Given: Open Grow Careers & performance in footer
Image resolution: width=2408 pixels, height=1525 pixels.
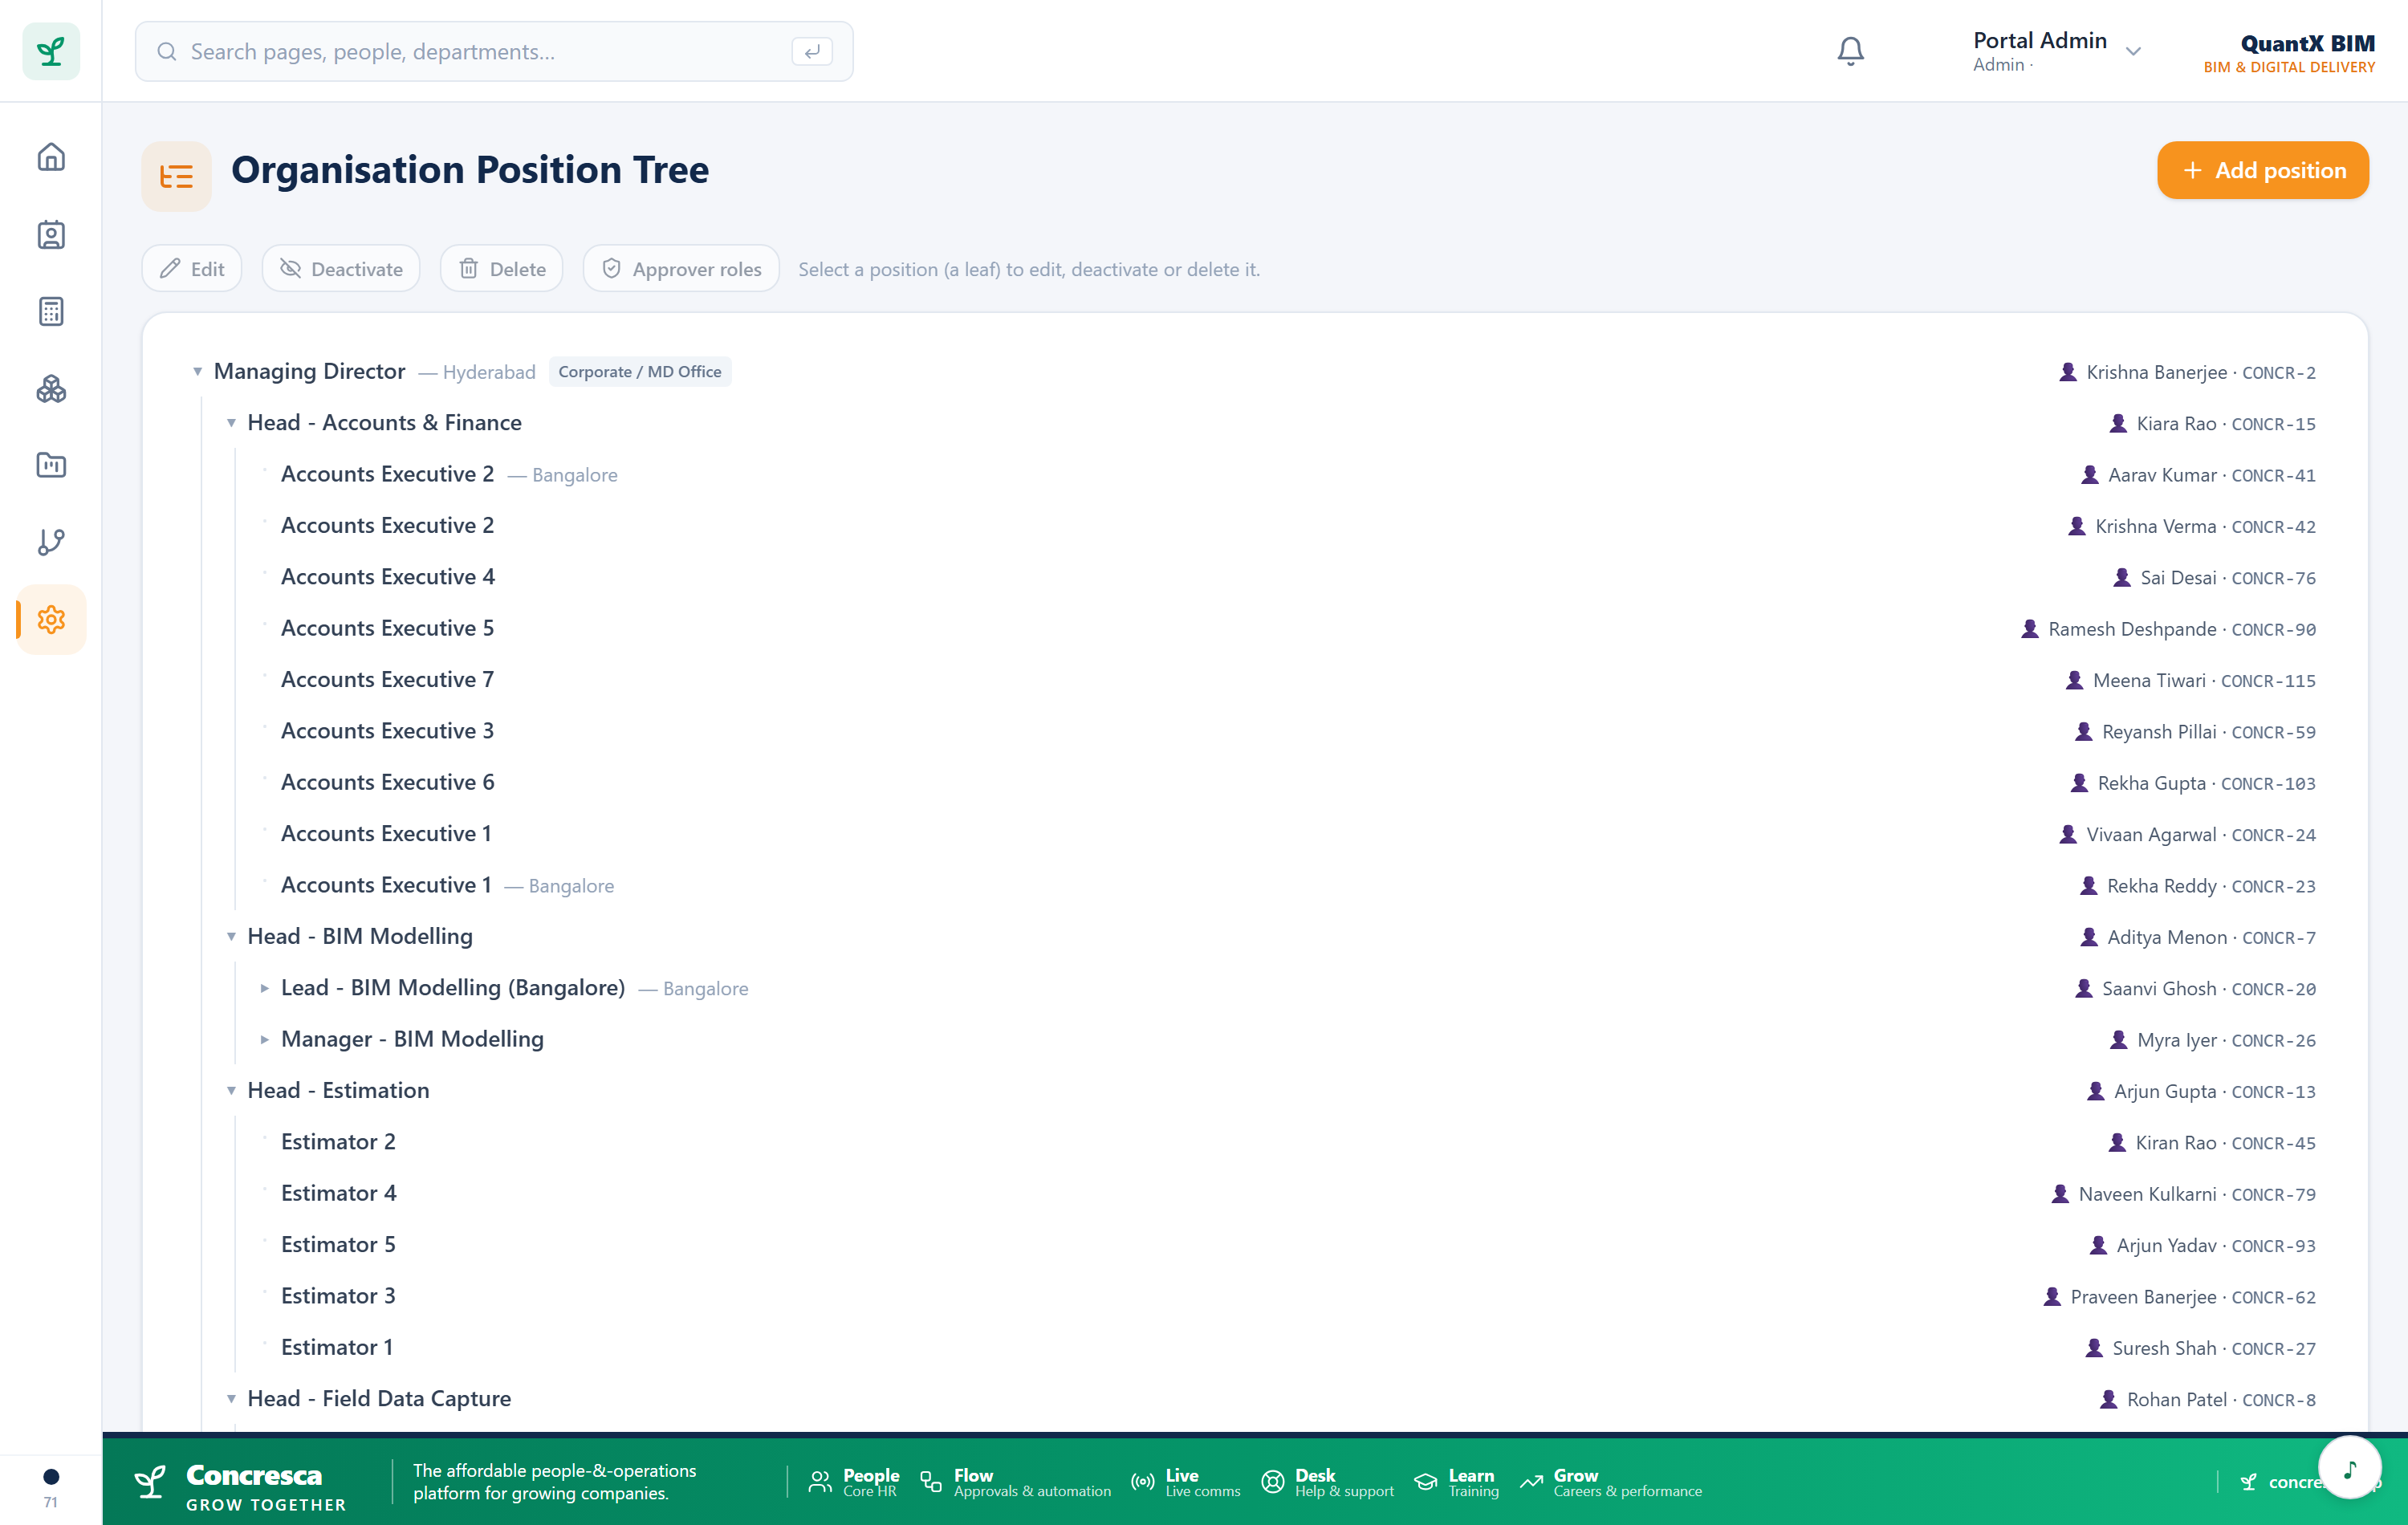Looking at the screenshot, I should point(1611,1482).
